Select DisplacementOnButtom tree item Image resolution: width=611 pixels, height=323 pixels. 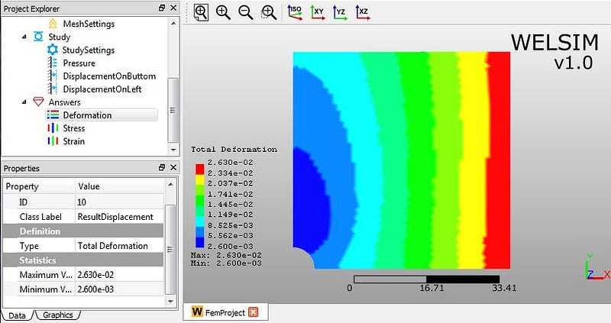click(109, 76)
